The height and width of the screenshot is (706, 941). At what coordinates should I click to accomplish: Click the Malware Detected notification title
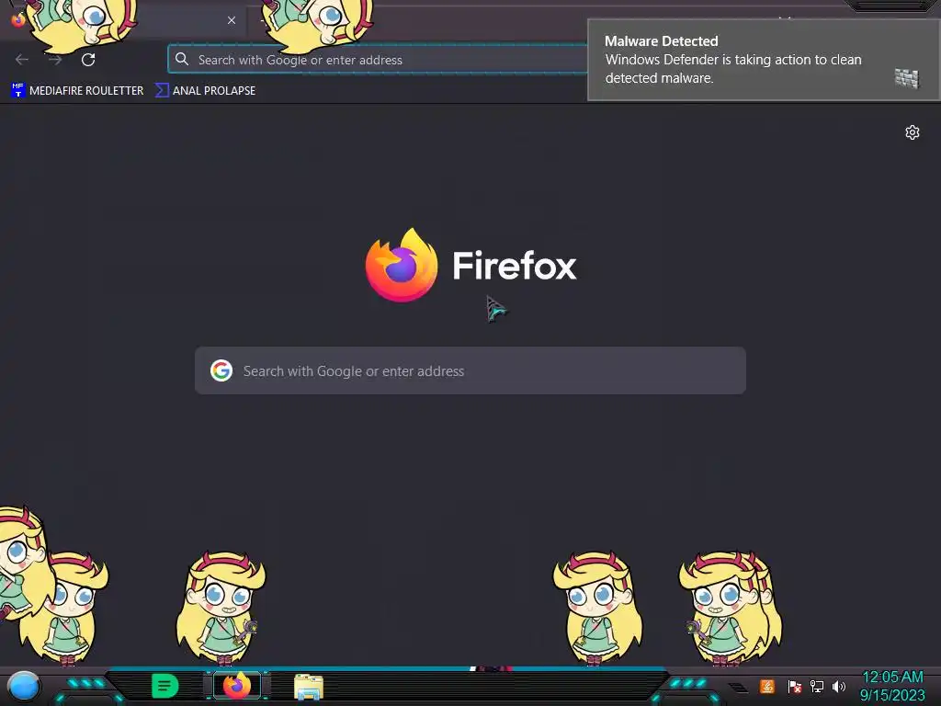pos(661,40)
